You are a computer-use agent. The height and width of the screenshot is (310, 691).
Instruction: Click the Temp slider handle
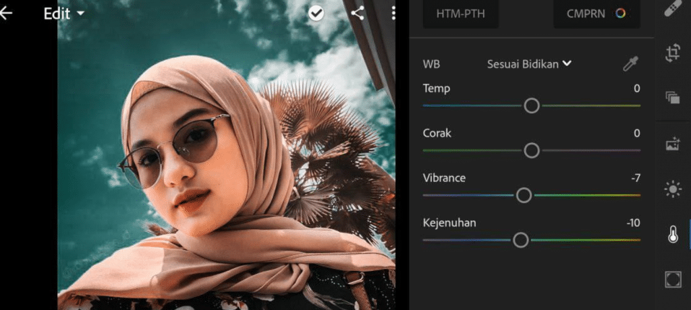(x=532, y=106)
